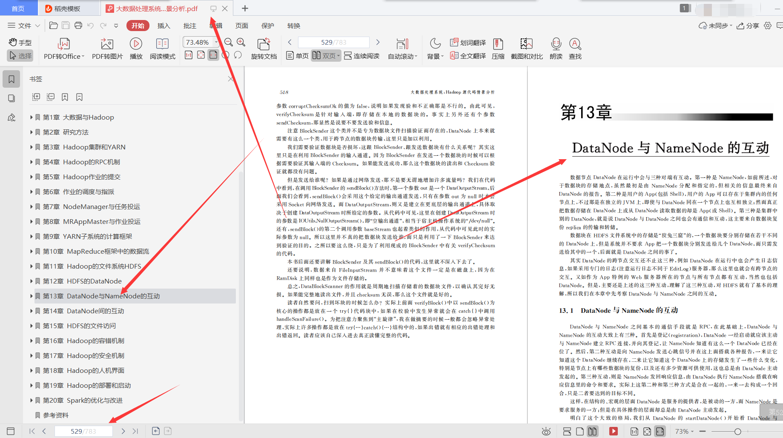
Task: Open the annotations panel in the sidebar
Action: pos(11,117)
